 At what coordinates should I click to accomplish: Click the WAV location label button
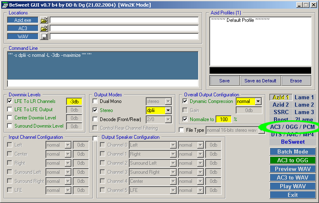[x=23, y=37]
